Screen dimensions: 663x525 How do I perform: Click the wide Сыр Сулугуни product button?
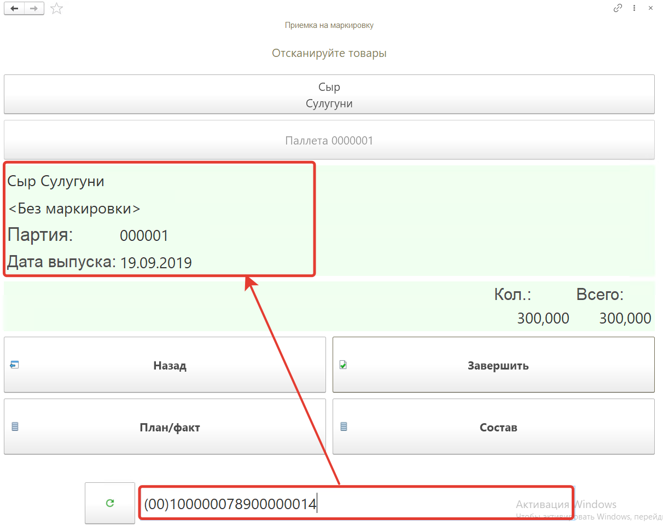(329, 95)
